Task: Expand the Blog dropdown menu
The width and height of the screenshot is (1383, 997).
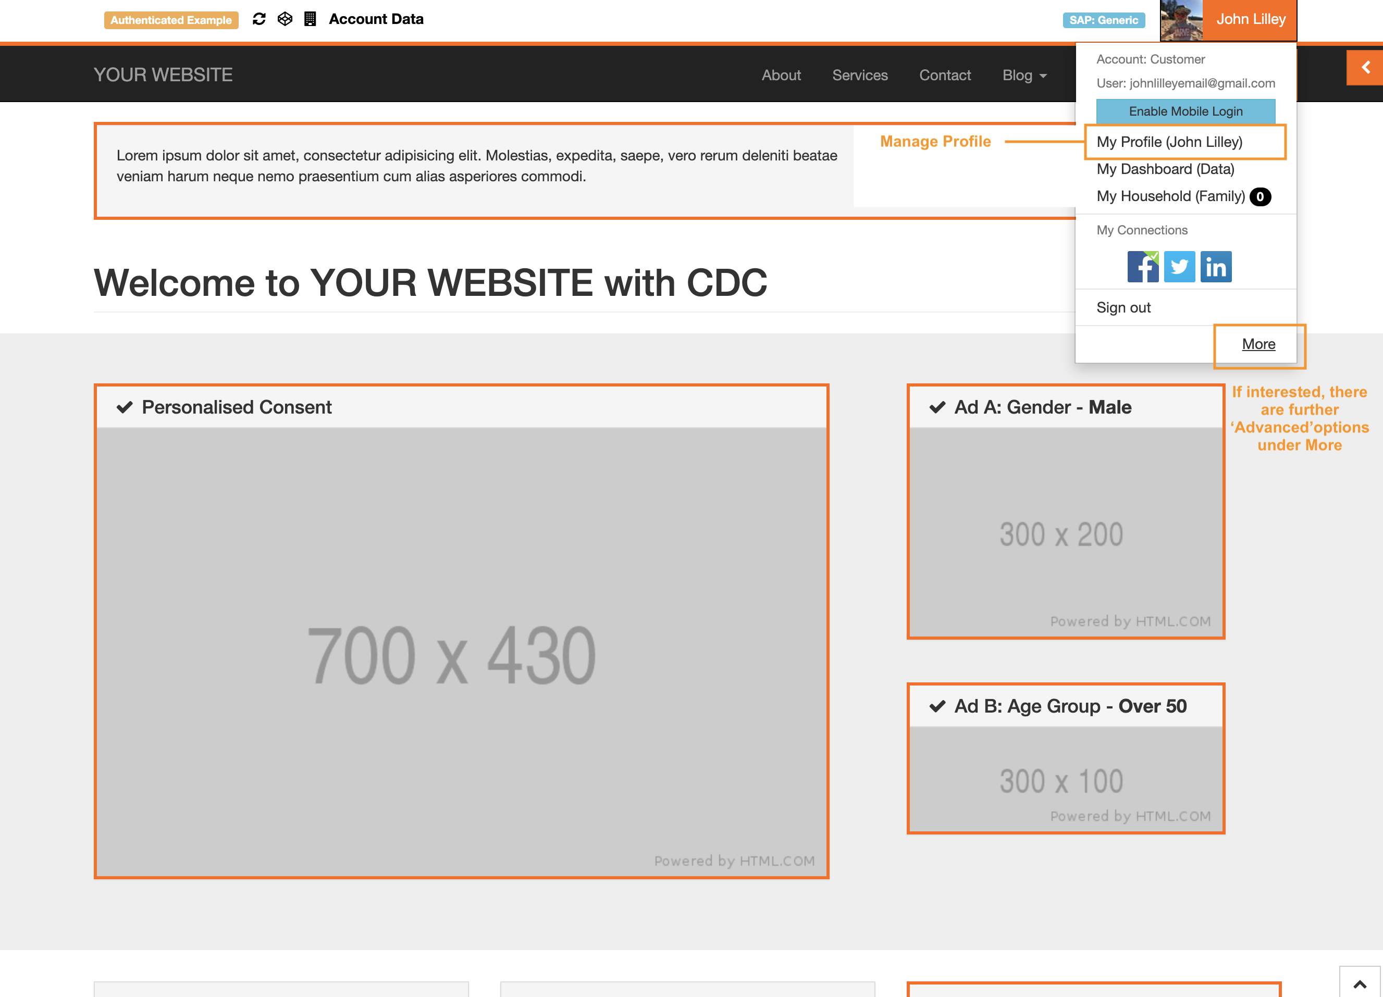Action: coord(1024,75)
